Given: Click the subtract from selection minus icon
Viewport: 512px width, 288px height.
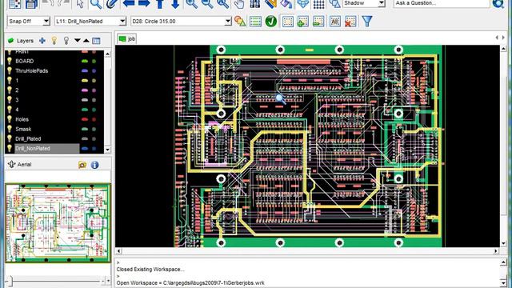Looking at the screenshot, I should (318, 22).
